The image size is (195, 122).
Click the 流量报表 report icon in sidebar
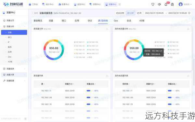point(4,69)
